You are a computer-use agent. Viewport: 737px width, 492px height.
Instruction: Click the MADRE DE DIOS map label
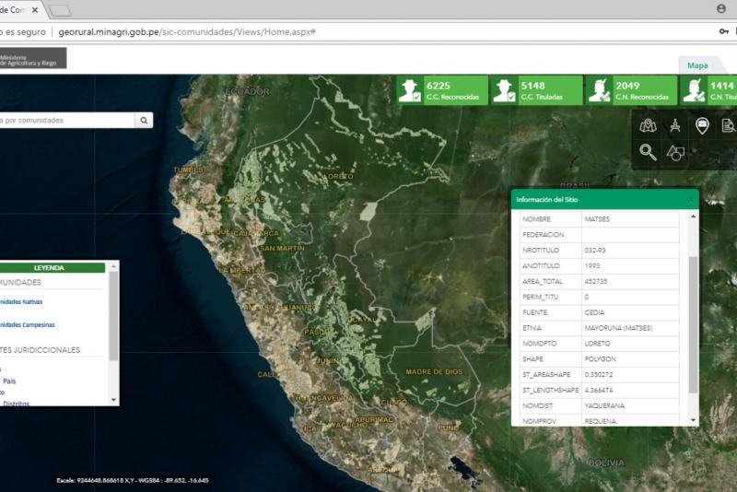(x=434, y=371)
